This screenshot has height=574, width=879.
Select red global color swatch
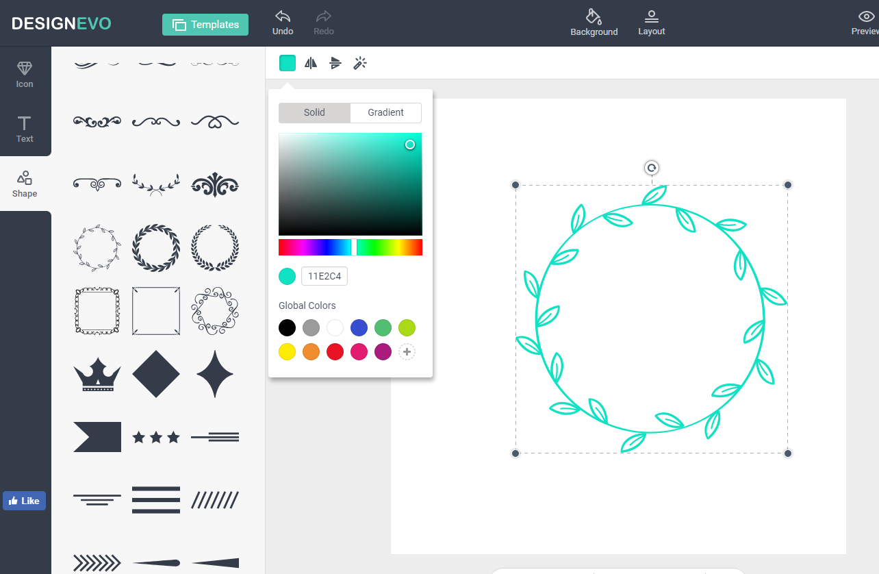335,352
